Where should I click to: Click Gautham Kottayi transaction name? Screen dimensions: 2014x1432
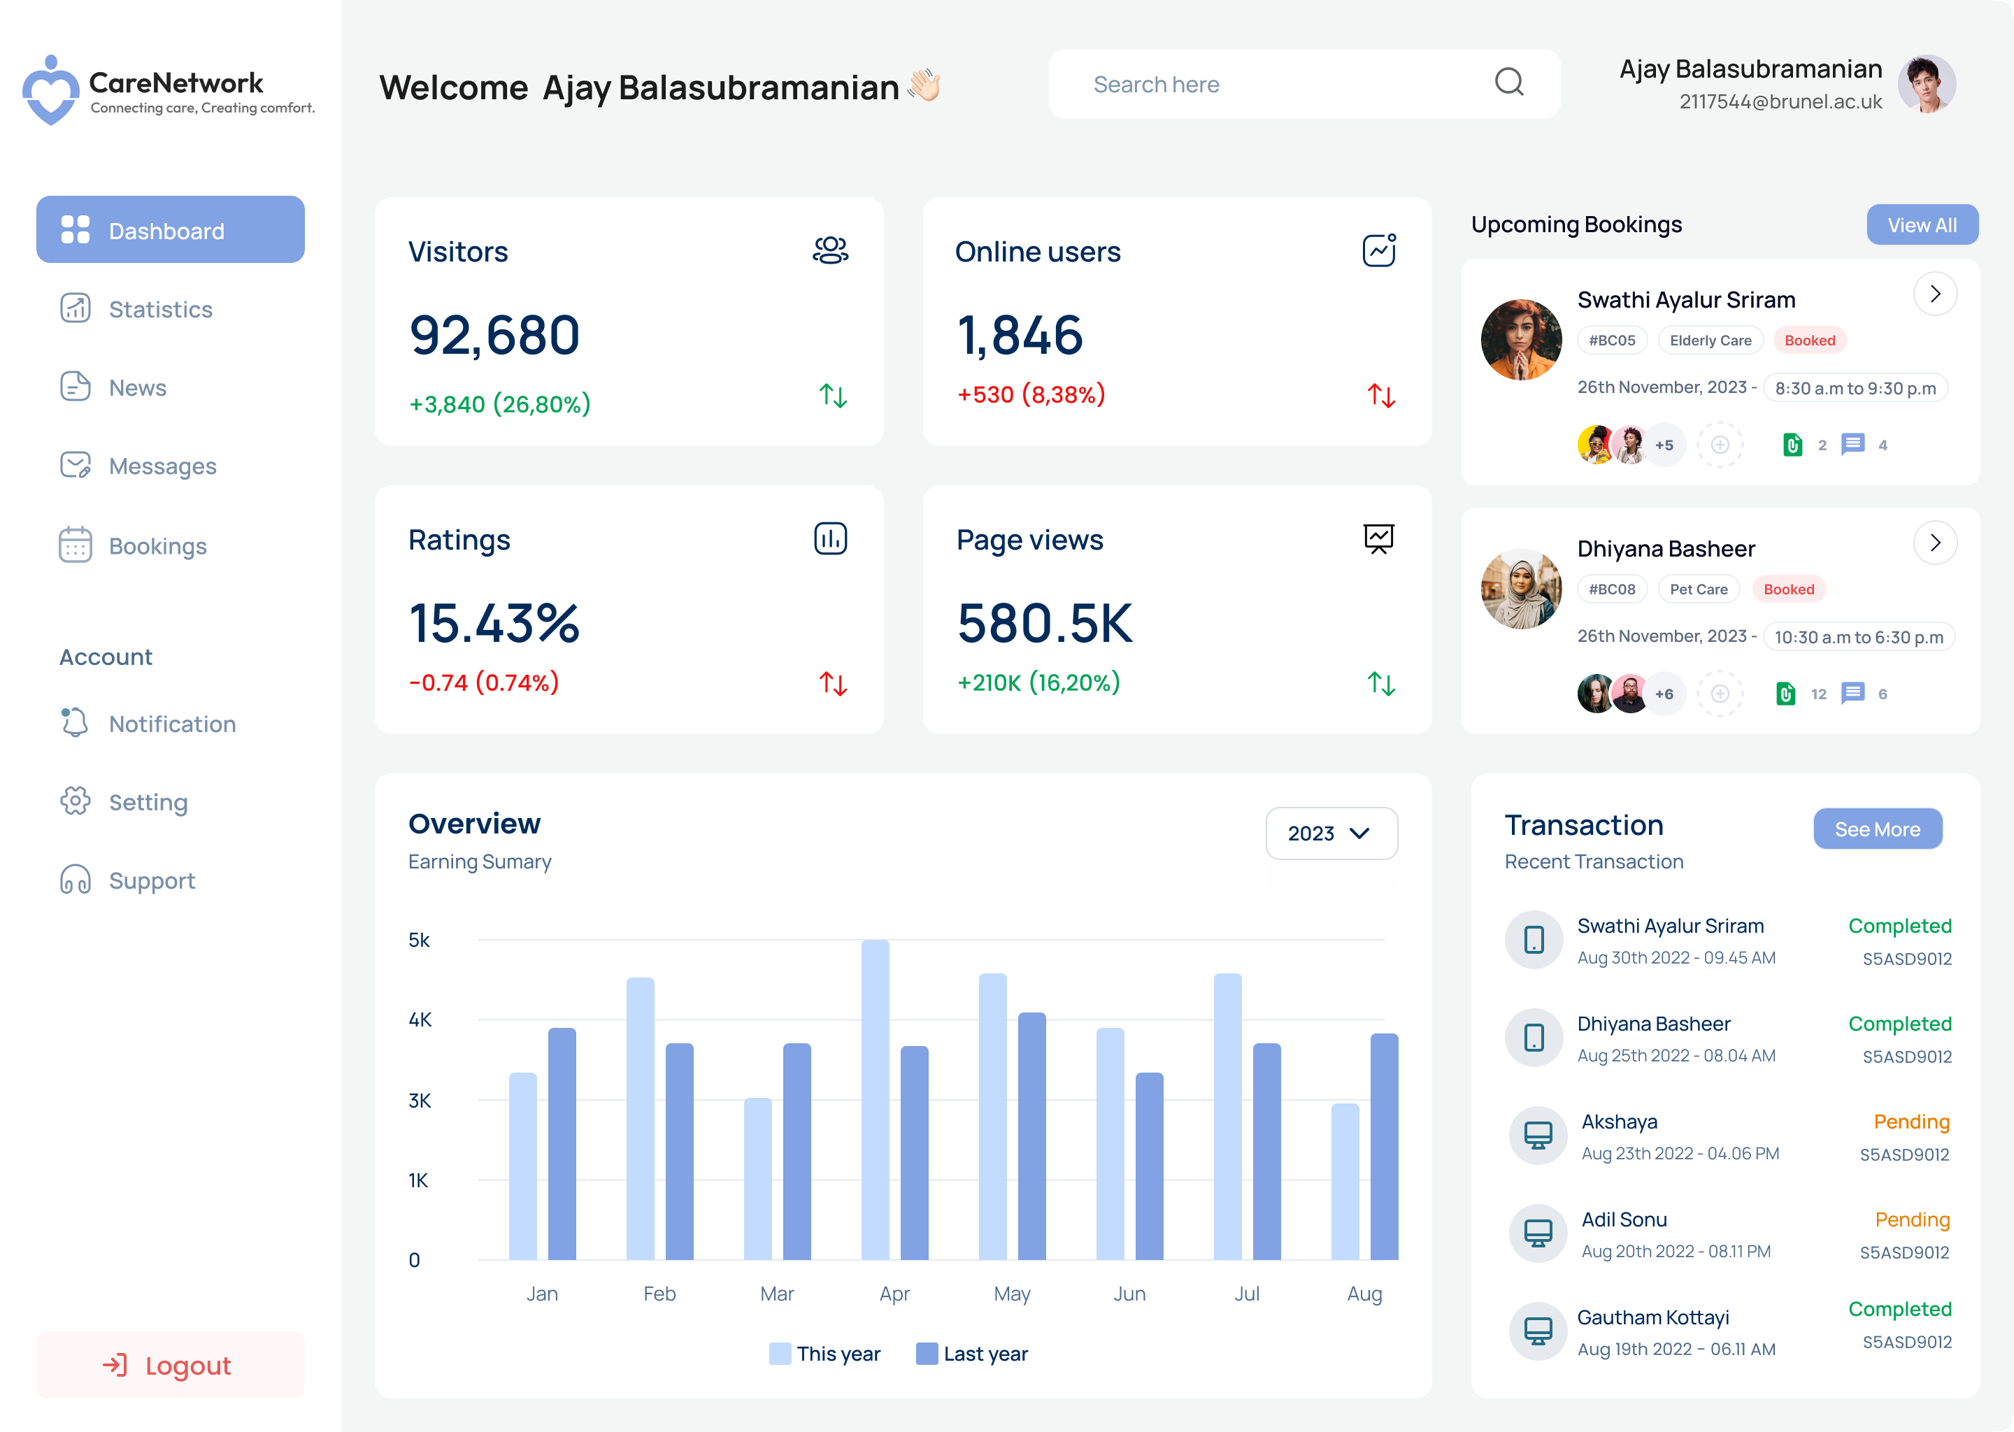click(x=1652, y=1317)
